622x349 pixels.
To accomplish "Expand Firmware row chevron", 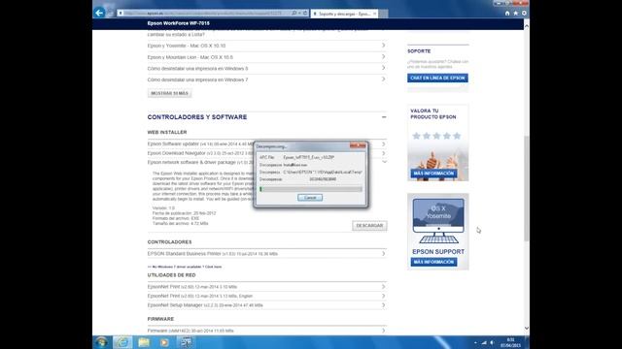I will tap(383, 331).
